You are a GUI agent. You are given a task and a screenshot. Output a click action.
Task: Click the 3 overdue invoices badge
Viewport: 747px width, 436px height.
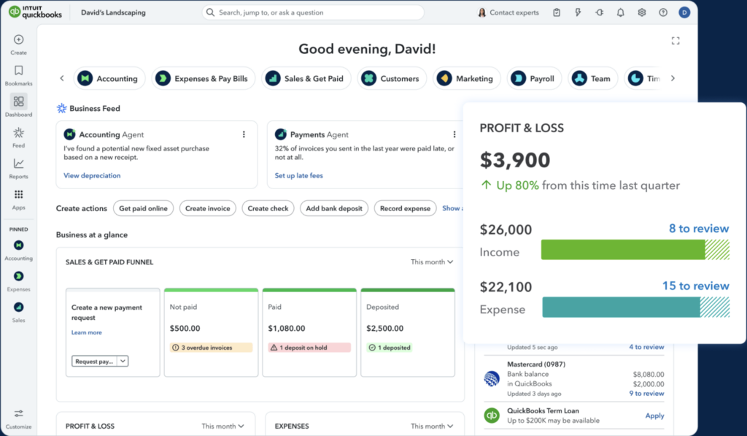click(x=211, y=348)
